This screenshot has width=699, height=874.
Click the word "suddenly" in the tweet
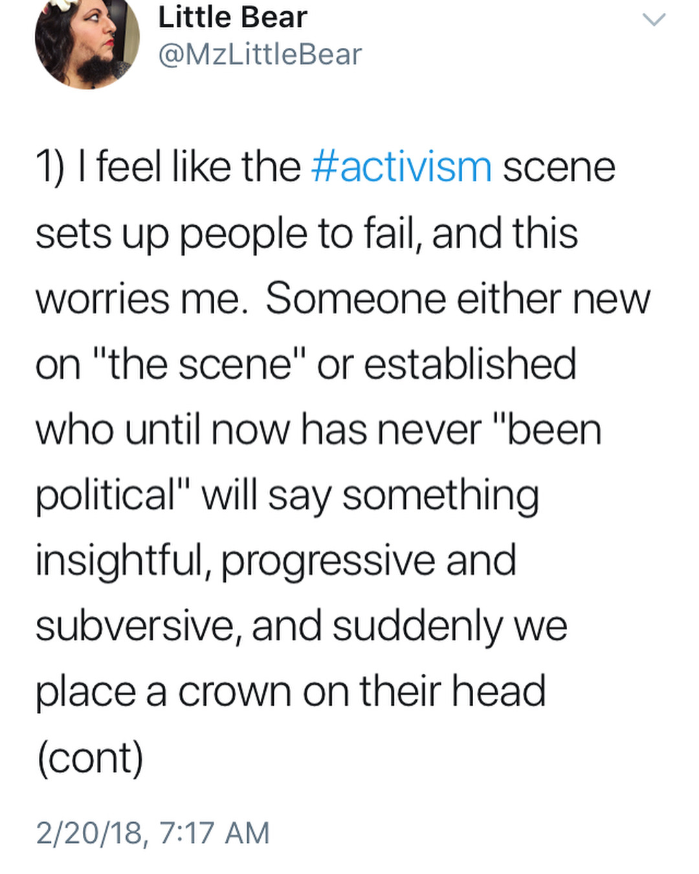[418, 626]
